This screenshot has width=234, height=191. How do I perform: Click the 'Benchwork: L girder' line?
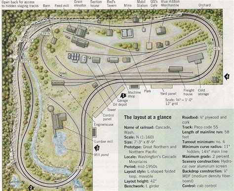coord(142,186)
